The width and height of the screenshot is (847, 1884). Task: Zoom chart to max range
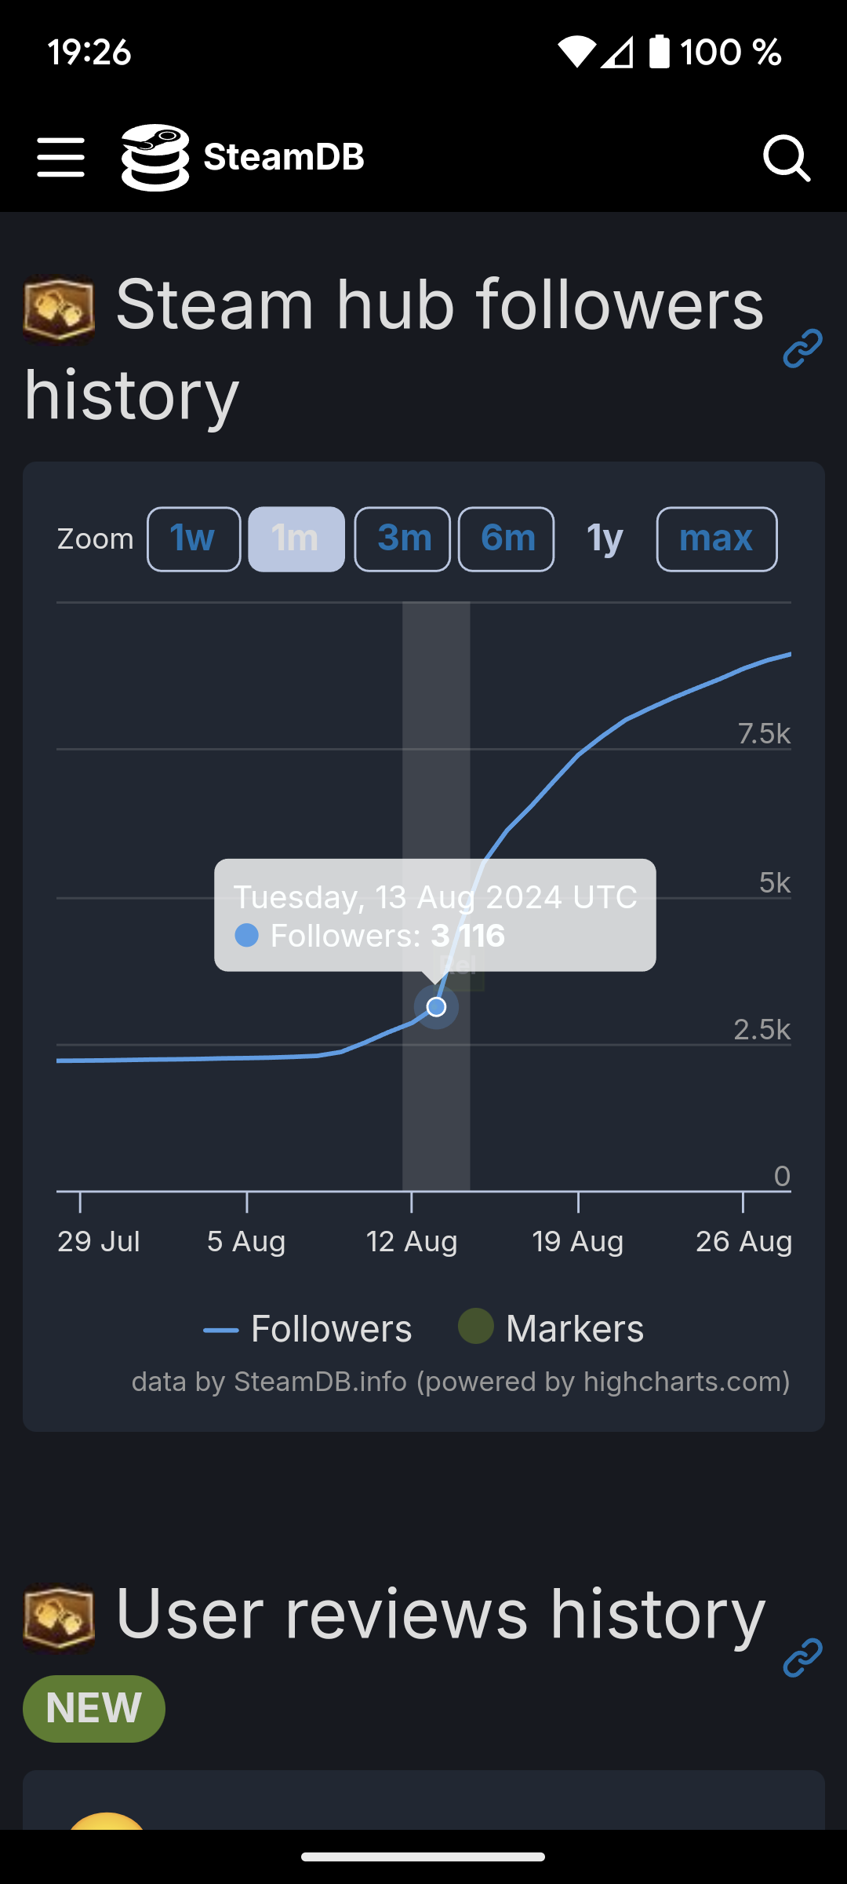click(716, 539)
